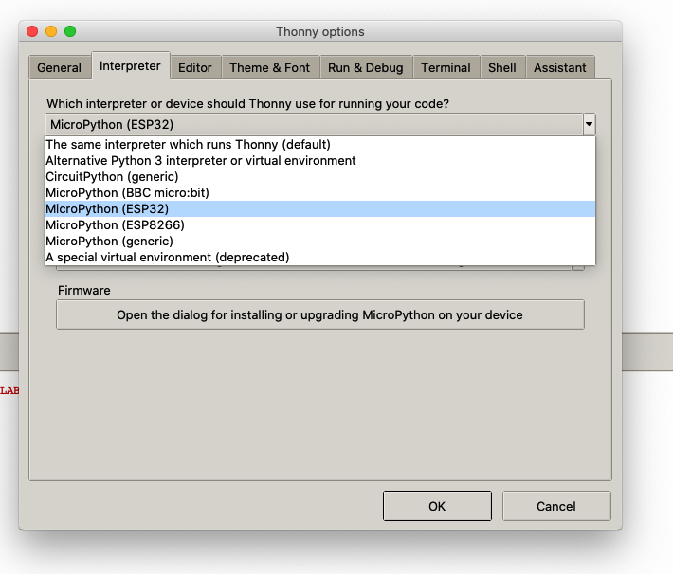Close the Thonny options window
Image resolution: width=673 pixels, height=574 pixels.
pos(32,31)
